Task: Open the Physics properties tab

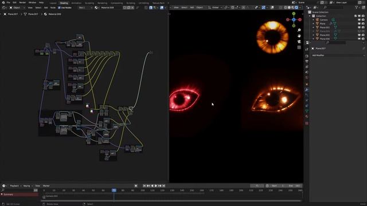Action: [x=307, y=101]
